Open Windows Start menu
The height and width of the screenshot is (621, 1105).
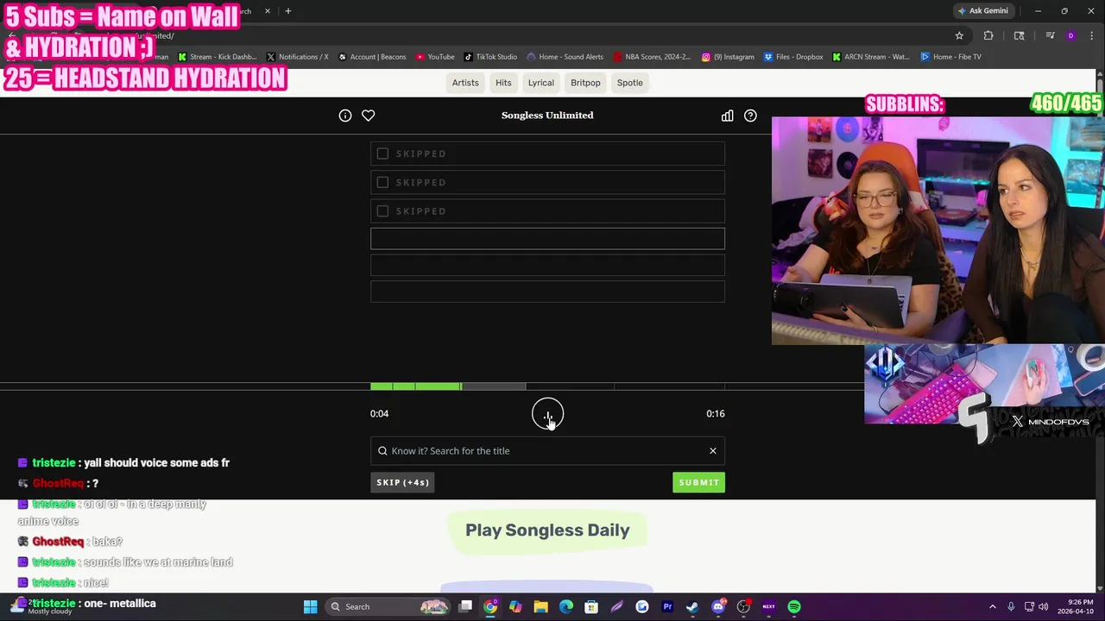tap(311, 607)
